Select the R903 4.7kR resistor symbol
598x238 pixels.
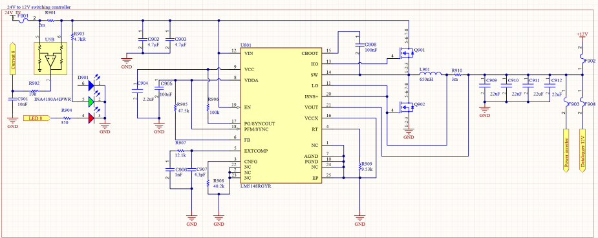pyautogui.click(x=72, y=37)
